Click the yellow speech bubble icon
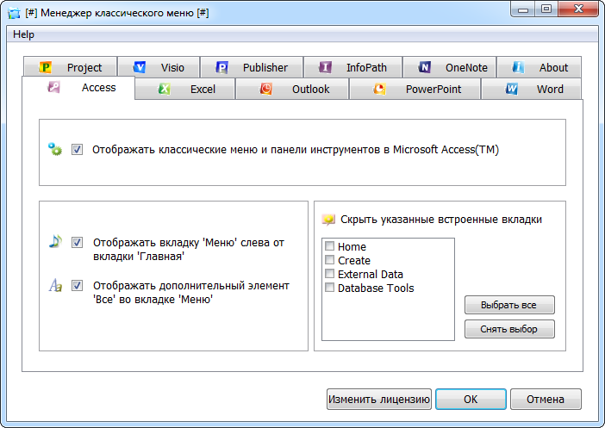 click(x=328, y=220)
